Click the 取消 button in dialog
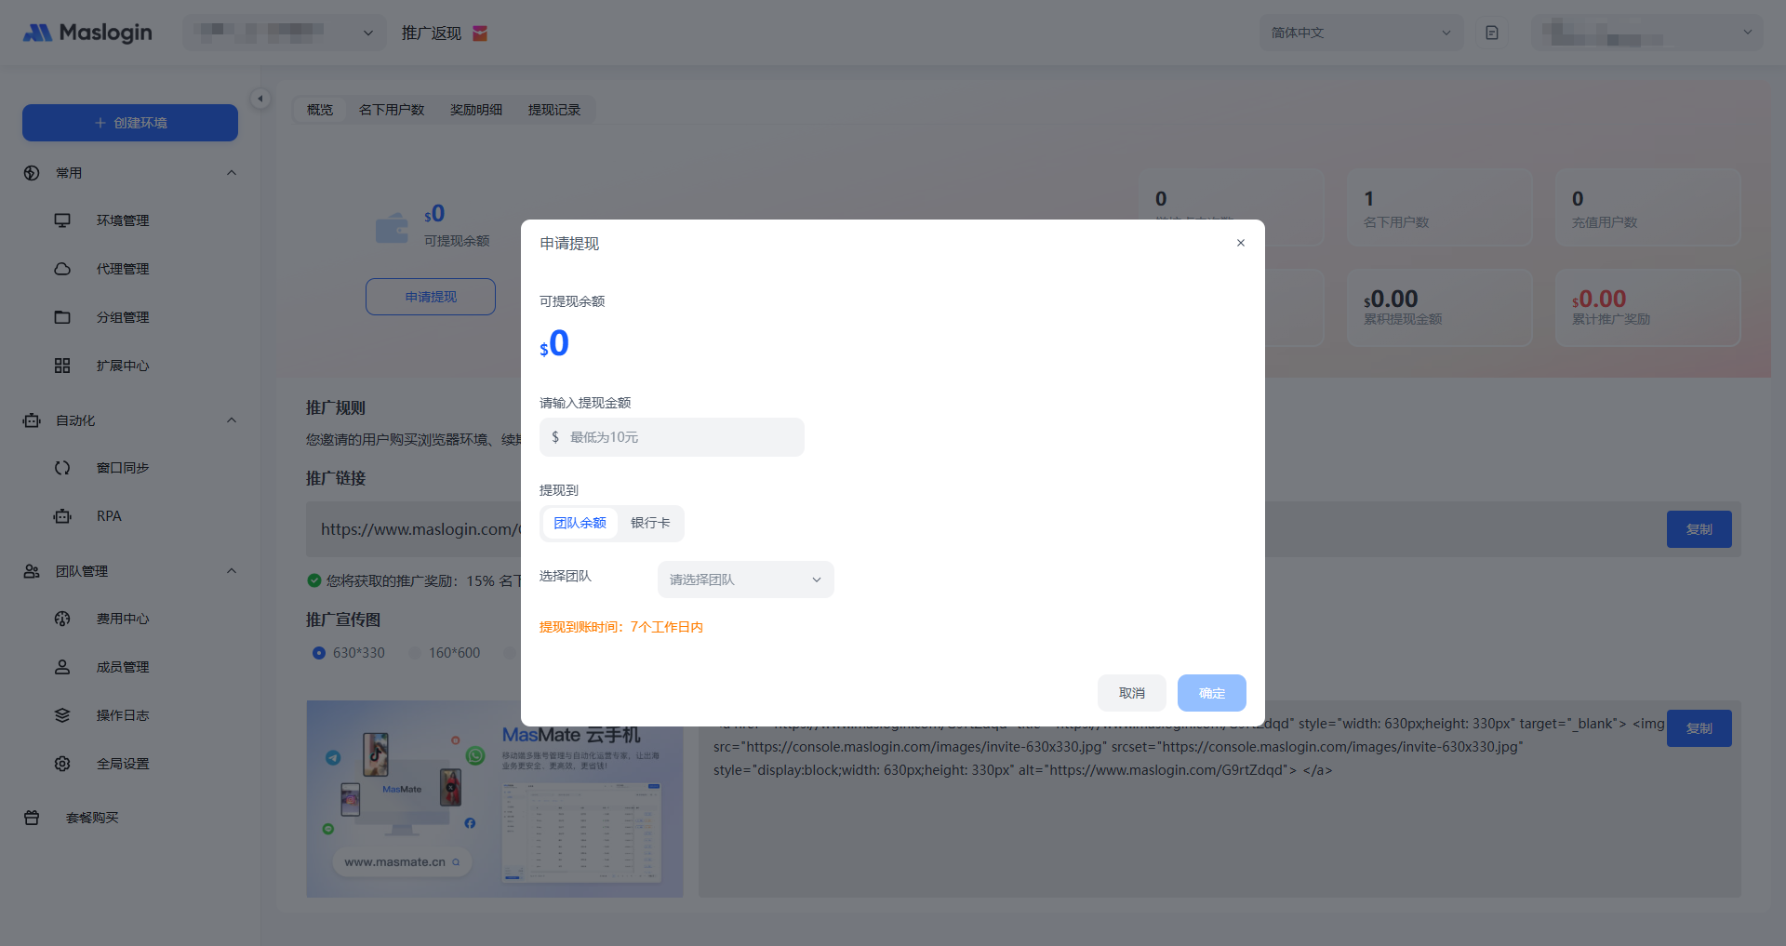Screen dimensions: 1786x946 [x=1131, y=693]
